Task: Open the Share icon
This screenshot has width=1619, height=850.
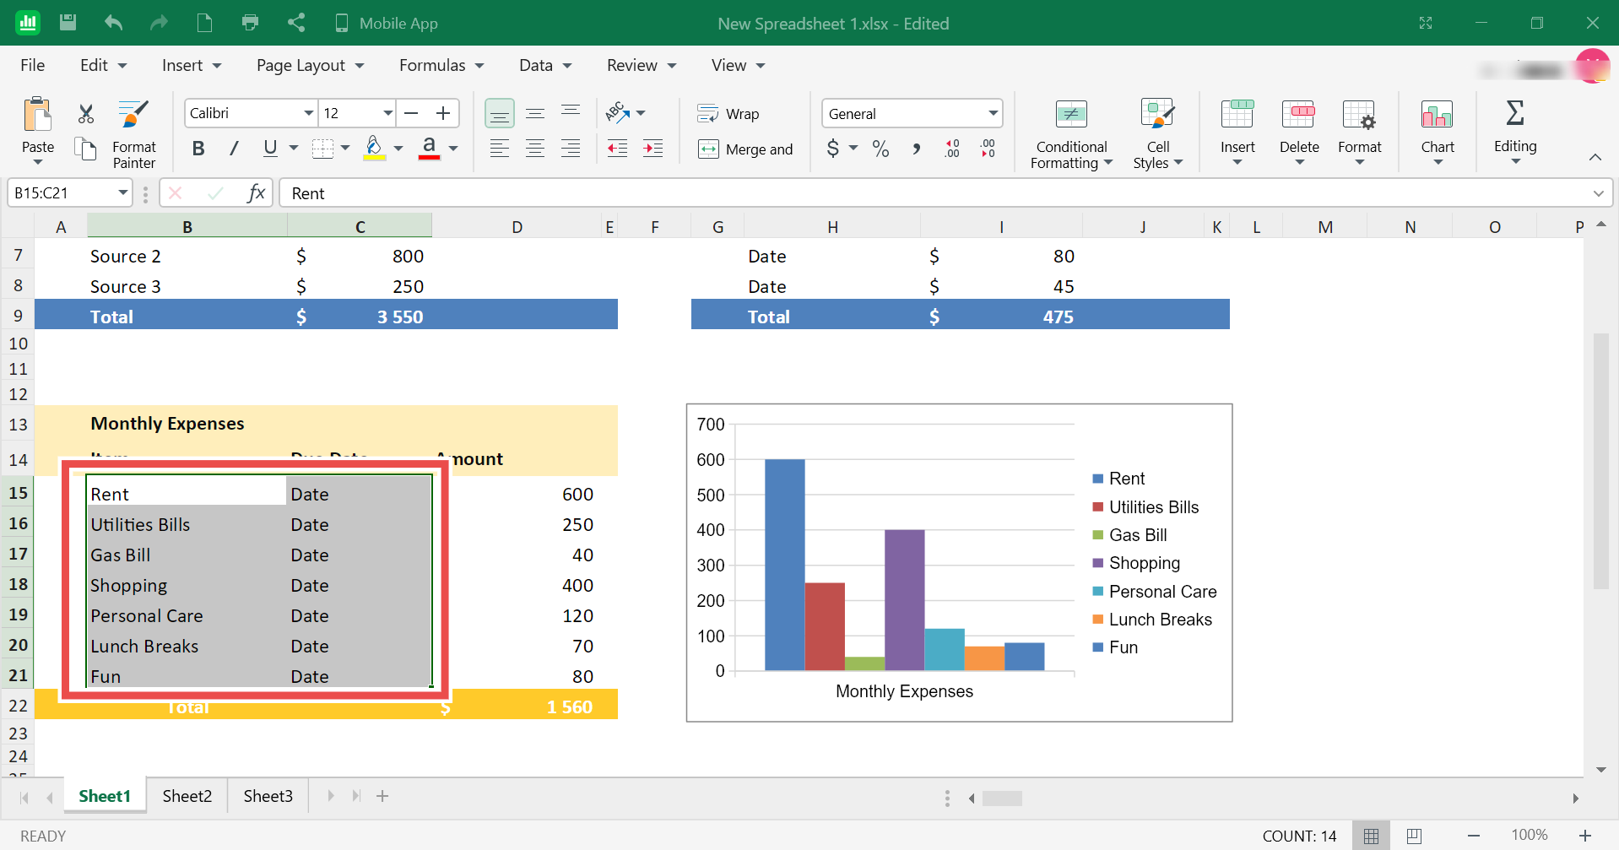Action: click(x=295, y=23)
